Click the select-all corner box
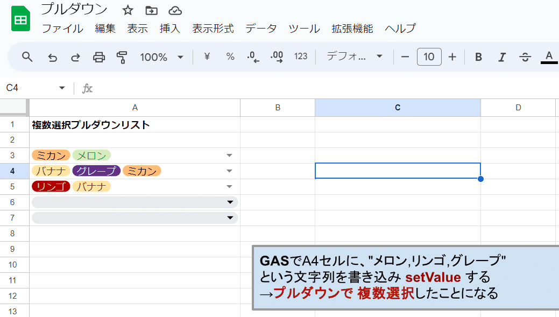 pyautogui.click(x=14, y=107)
